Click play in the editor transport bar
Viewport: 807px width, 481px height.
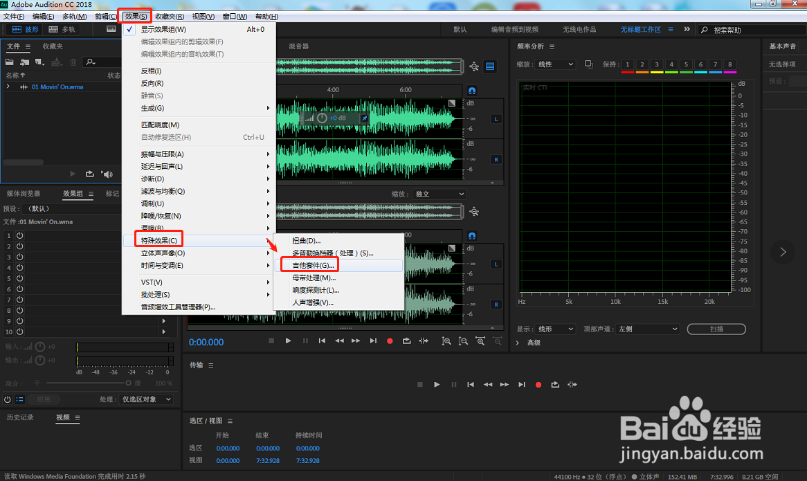tap(288, 341)
